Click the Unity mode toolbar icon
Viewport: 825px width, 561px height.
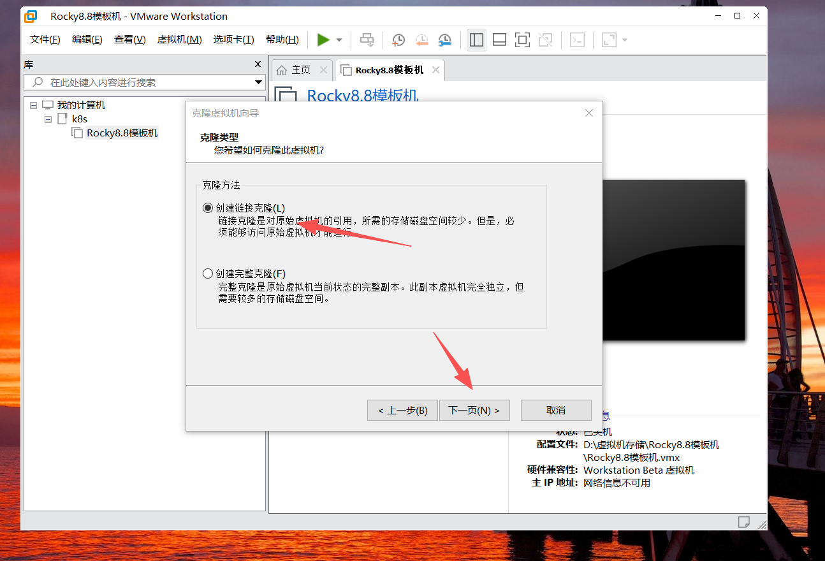545,40
